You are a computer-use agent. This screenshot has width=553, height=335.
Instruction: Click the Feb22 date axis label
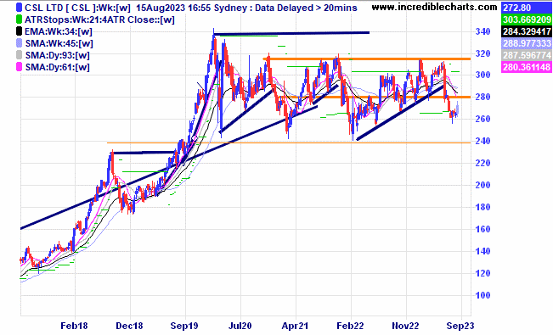coord(350,326)
